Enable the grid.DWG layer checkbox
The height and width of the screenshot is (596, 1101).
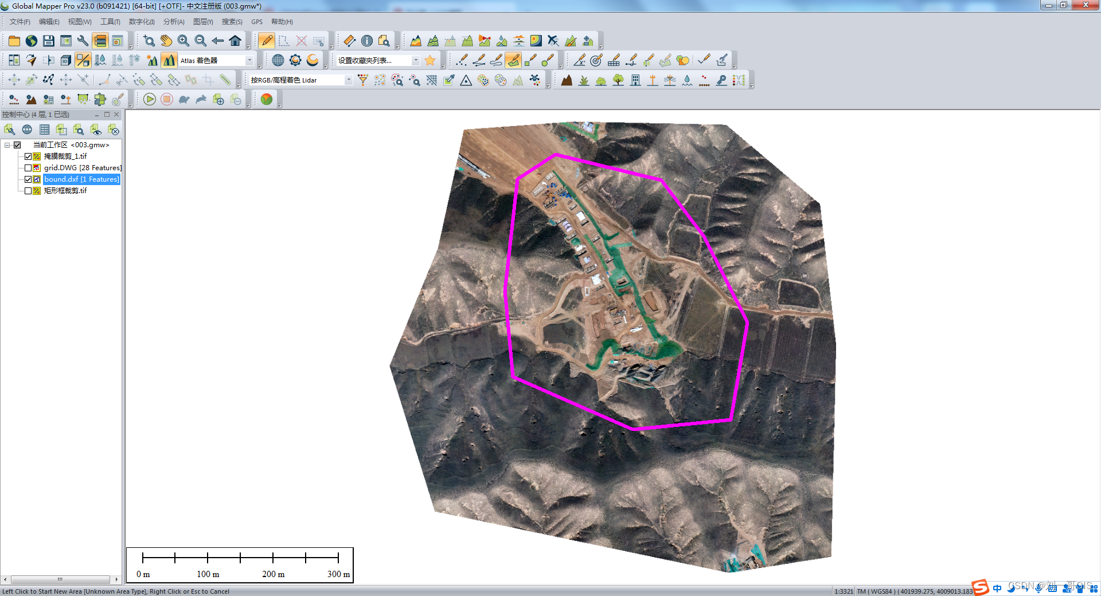28,168
